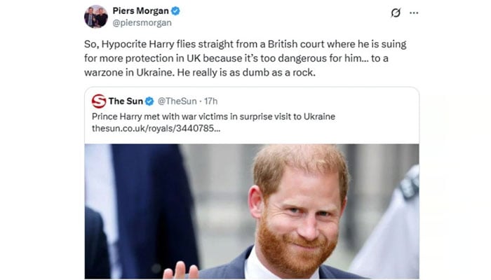Open the @TheSun handle link
The image size is (491, 280).
click(176, 101)
